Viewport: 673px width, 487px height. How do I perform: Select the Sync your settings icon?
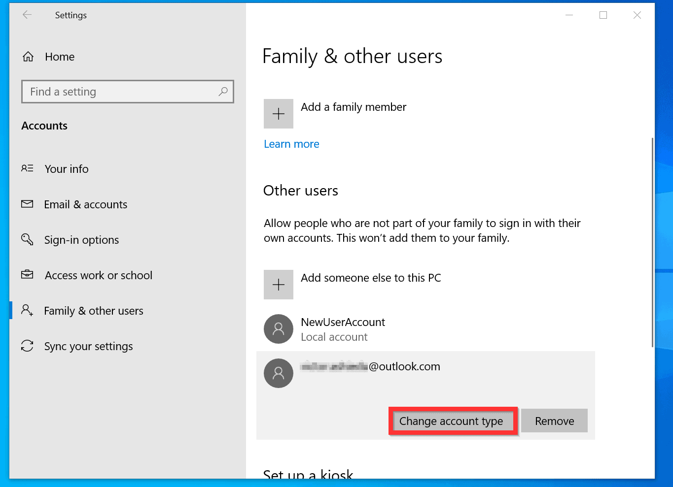click(x=27, y=346)
